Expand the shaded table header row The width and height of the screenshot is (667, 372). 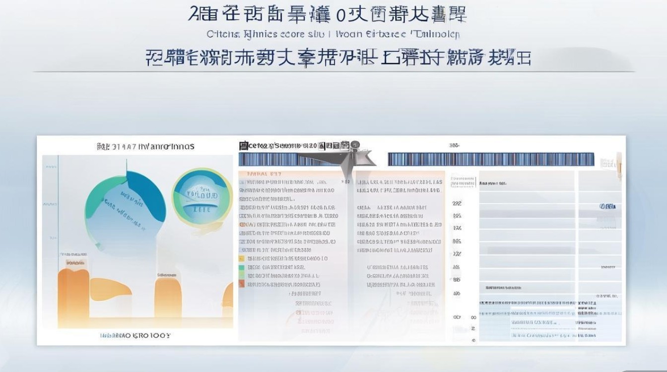point(521,184)
